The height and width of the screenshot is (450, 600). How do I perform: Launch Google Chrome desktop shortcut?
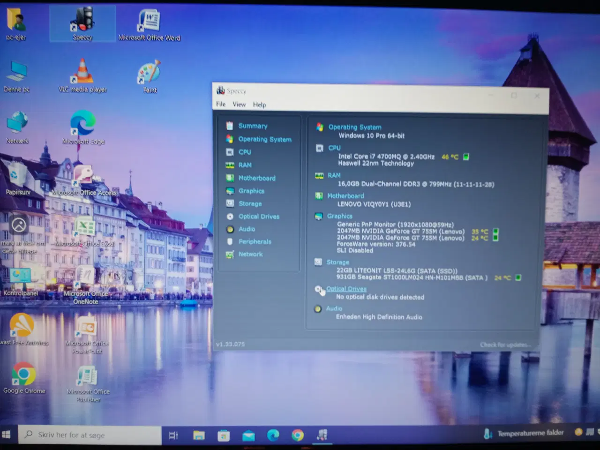(x=24, y=378)
